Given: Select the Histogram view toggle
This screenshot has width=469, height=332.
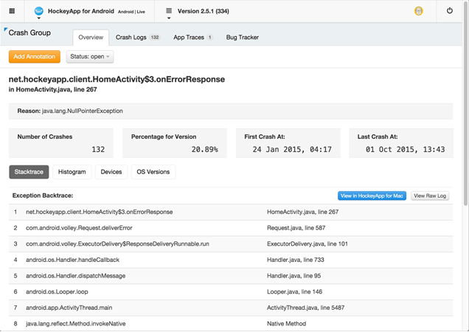Looking at the screenshot, I should 72,172.
